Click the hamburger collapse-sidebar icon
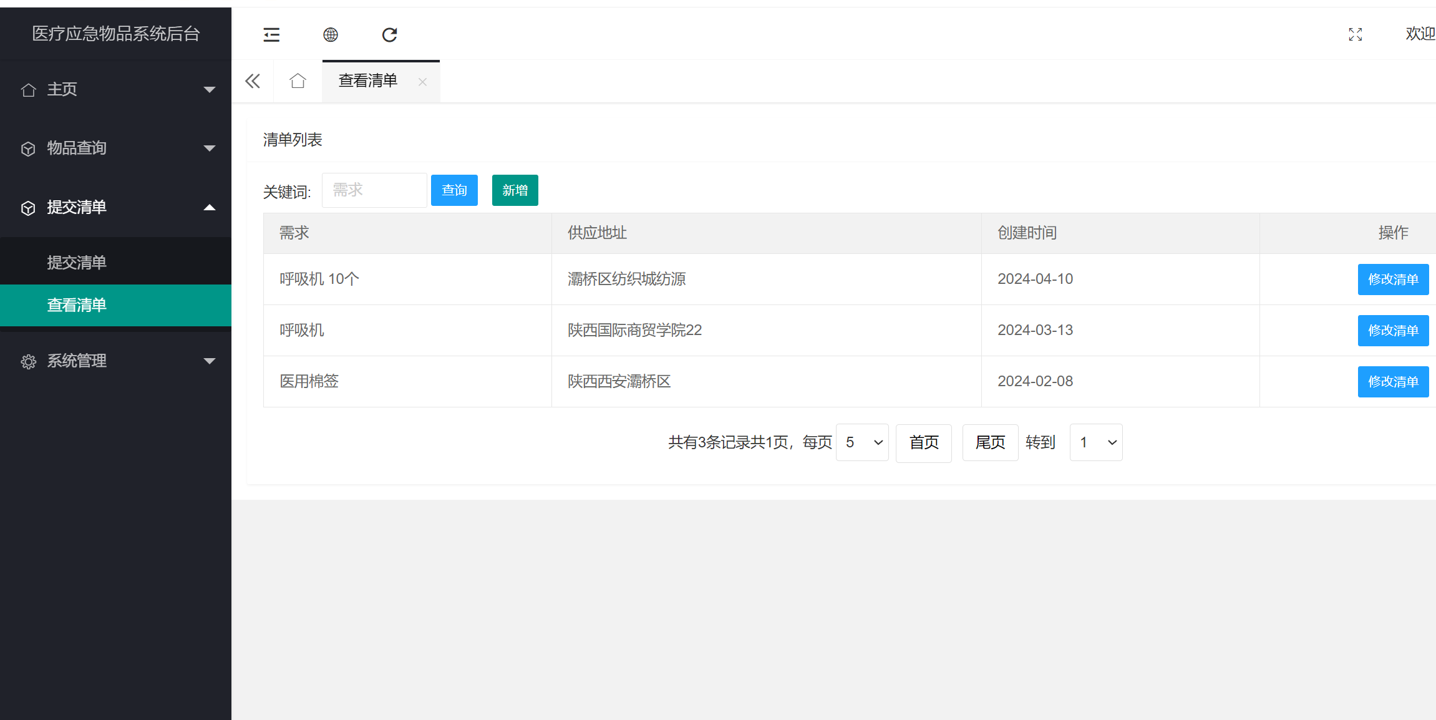The image size is (1436, 720). [x=271, y=34]
